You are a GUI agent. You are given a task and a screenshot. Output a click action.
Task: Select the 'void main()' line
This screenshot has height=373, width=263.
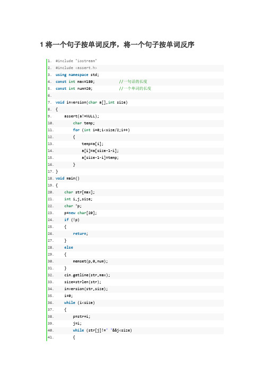67,178
